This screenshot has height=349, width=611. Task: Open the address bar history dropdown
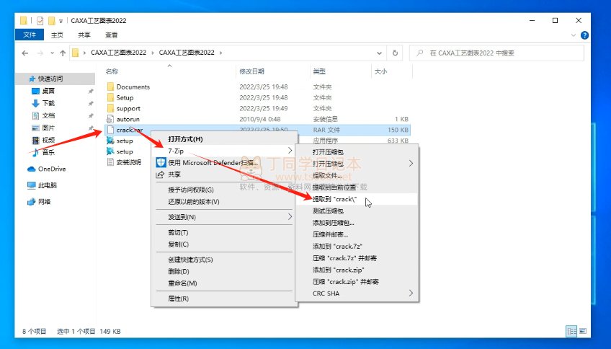coord(379,53)
